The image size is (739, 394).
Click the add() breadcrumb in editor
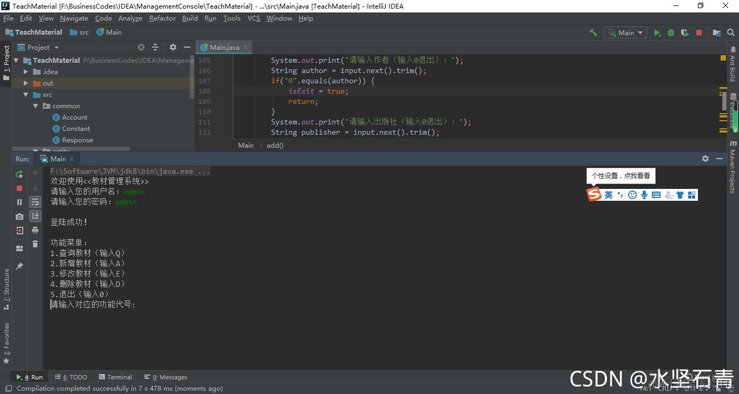pos(275,145)
